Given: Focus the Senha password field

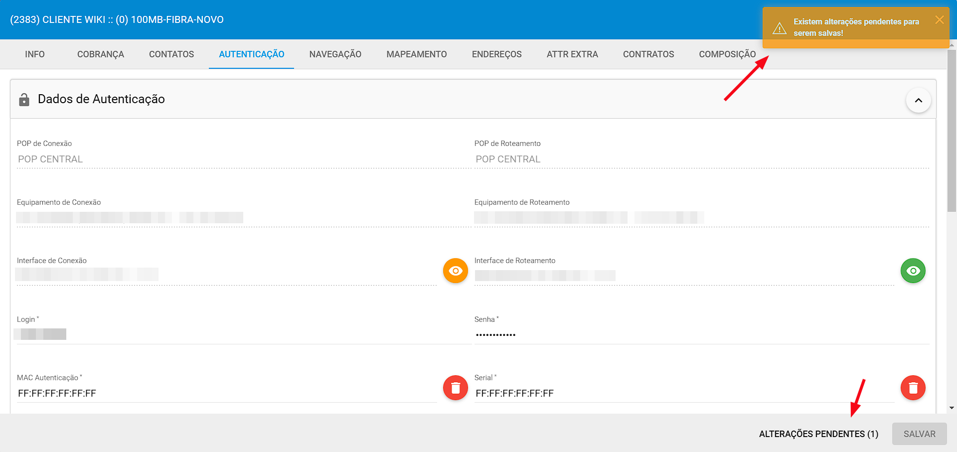Looking at the screenshot, I should point(702,334).
